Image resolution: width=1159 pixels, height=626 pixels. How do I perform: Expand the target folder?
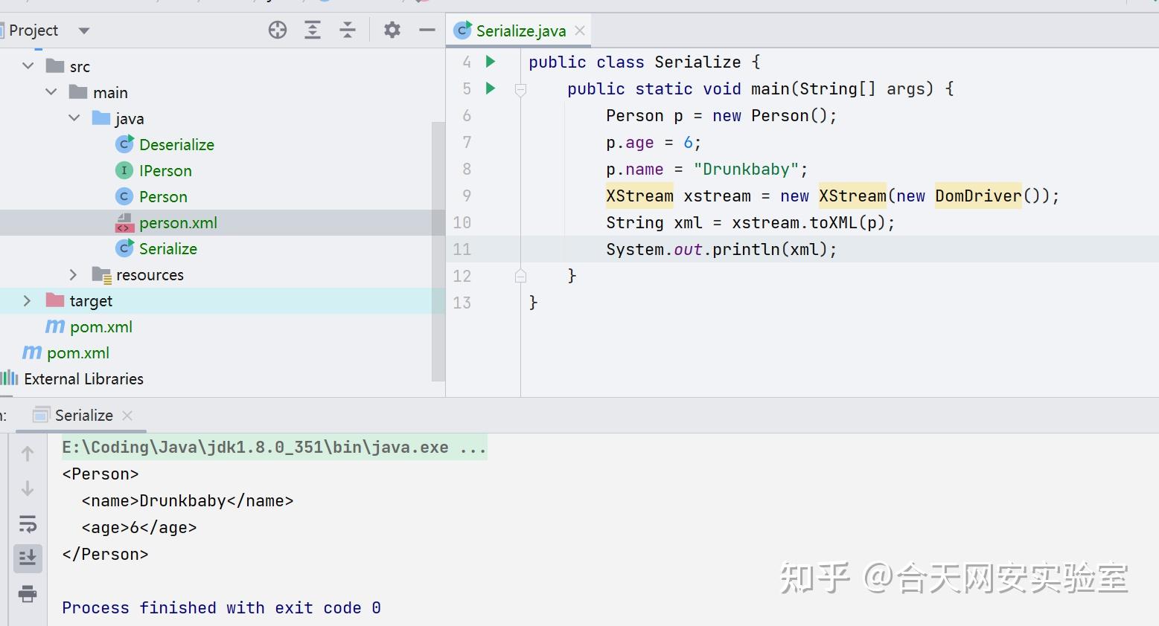(27, 300)
